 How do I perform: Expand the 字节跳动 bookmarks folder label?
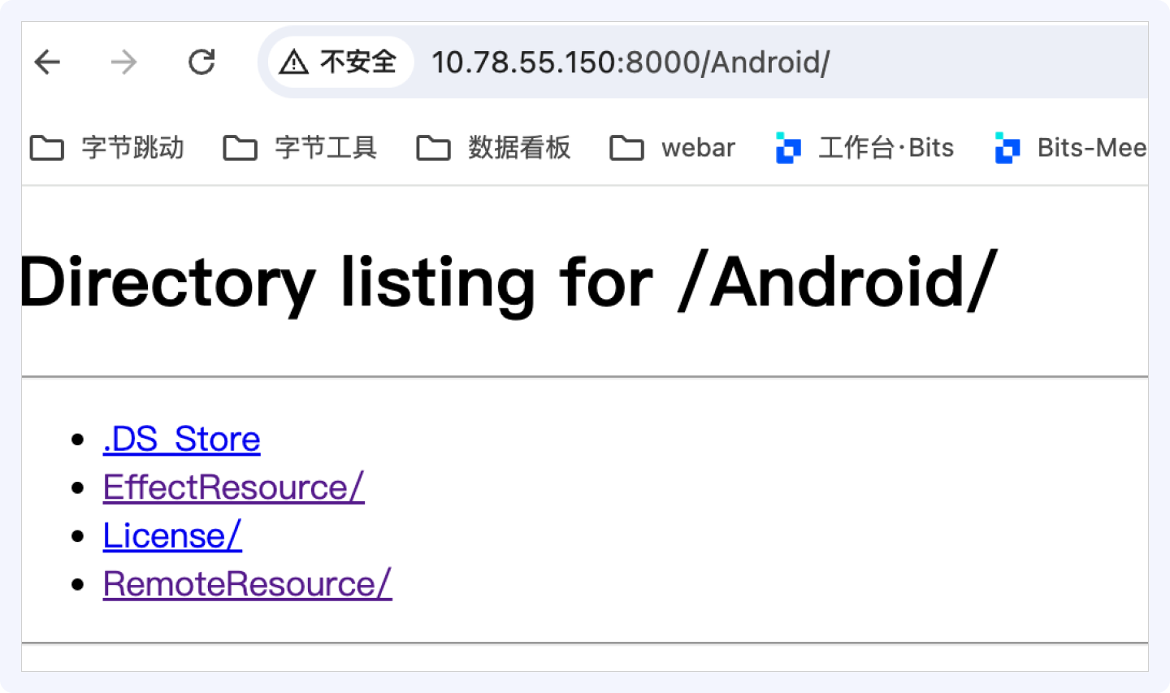coord(132,148)
